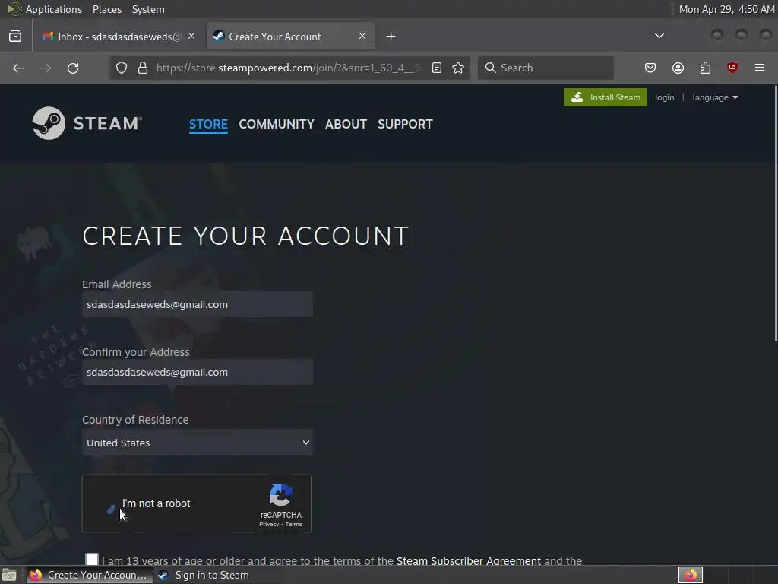The image size is (778, 584).
Task: Reload the current page
Action: click(x=73, y=68)
